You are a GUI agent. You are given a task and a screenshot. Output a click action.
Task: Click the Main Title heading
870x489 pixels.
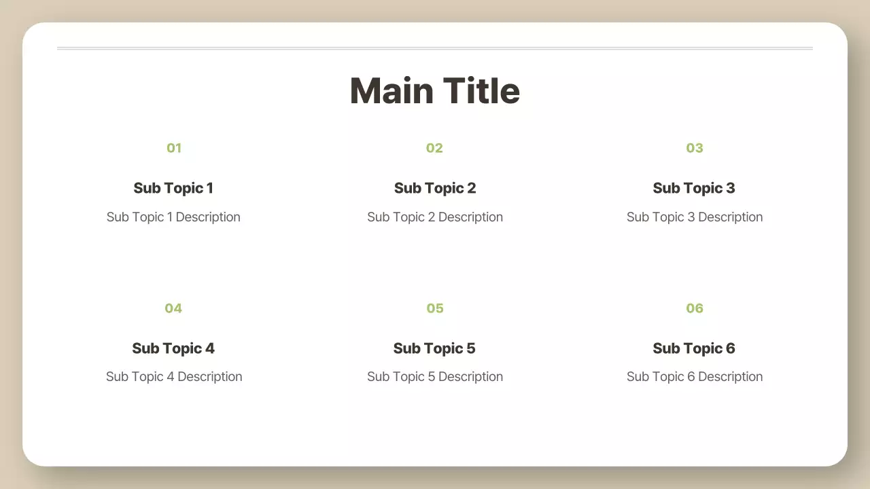point(435,91)
